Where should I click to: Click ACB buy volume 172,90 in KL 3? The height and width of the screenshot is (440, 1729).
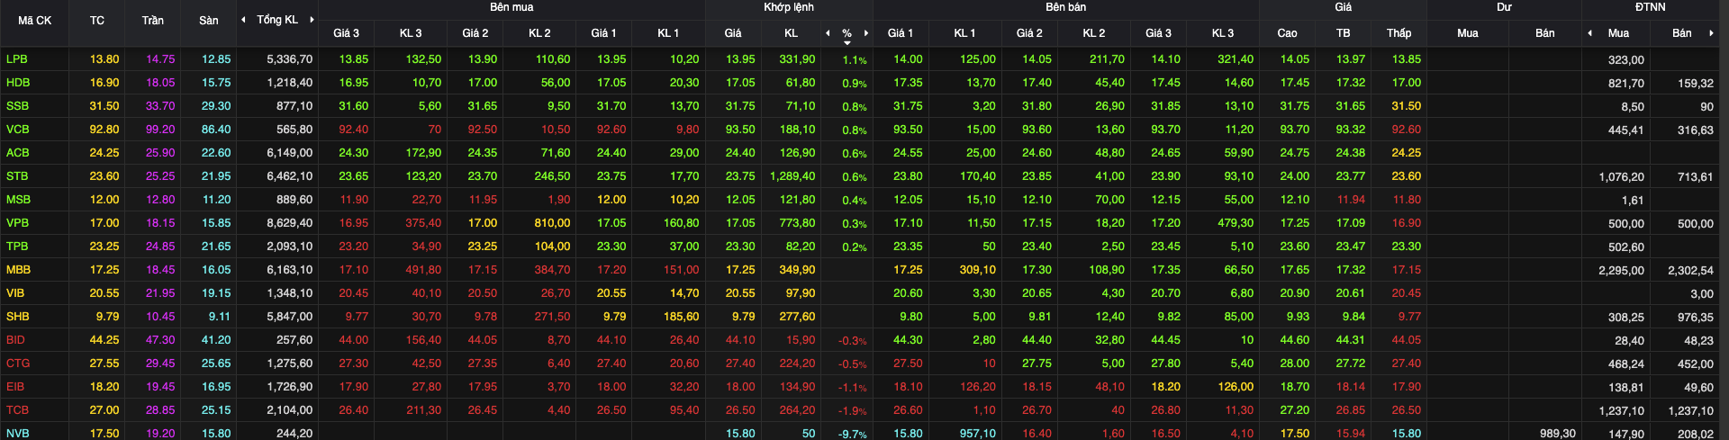(423, 152)
